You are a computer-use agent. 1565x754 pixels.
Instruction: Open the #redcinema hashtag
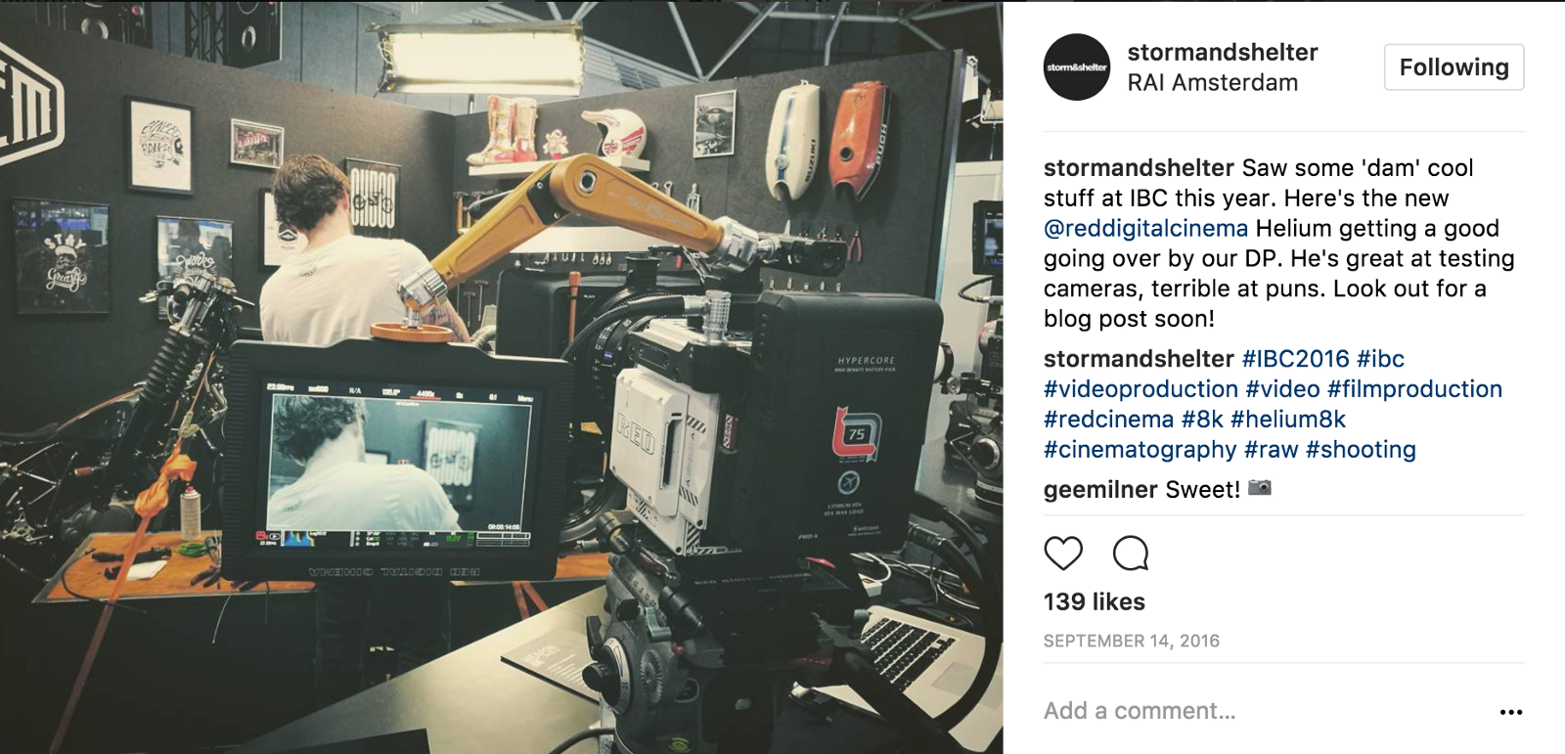pyautogui.click(x=1108, y=420)
